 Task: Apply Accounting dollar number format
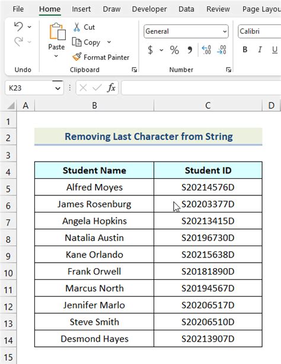click(x=151, y=50)
